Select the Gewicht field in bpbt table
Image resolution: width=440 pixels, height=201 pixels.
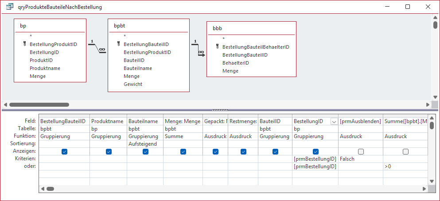[x=133, y=84]
